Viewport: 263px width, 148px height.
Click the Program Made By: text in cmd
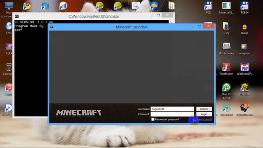pos(30,26)
